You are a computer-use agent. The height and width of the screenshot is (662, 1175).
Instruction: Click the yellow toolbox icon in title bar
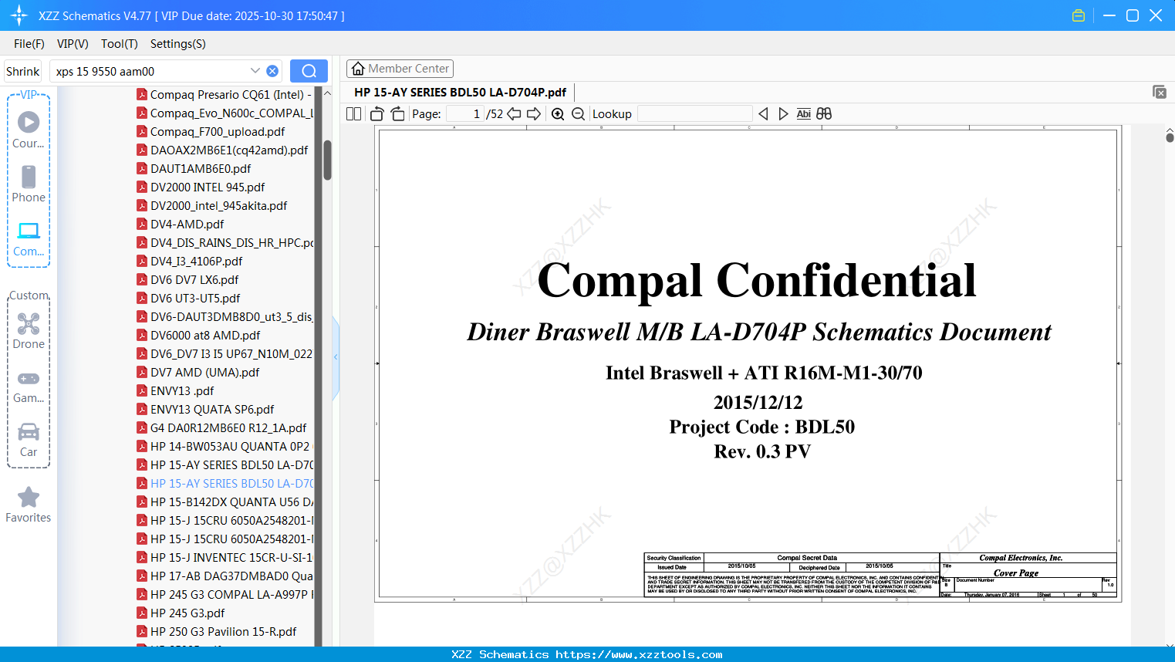(1079, 15)
